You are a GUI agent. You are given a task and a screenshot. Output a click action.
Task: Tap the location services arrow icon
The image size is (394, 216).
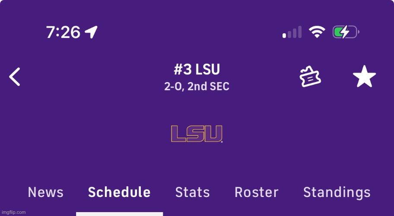point(91,32)
